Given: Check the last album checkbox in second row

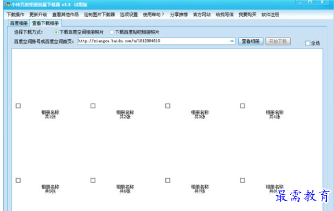Looking at the screenshot, I should [242, 180].
